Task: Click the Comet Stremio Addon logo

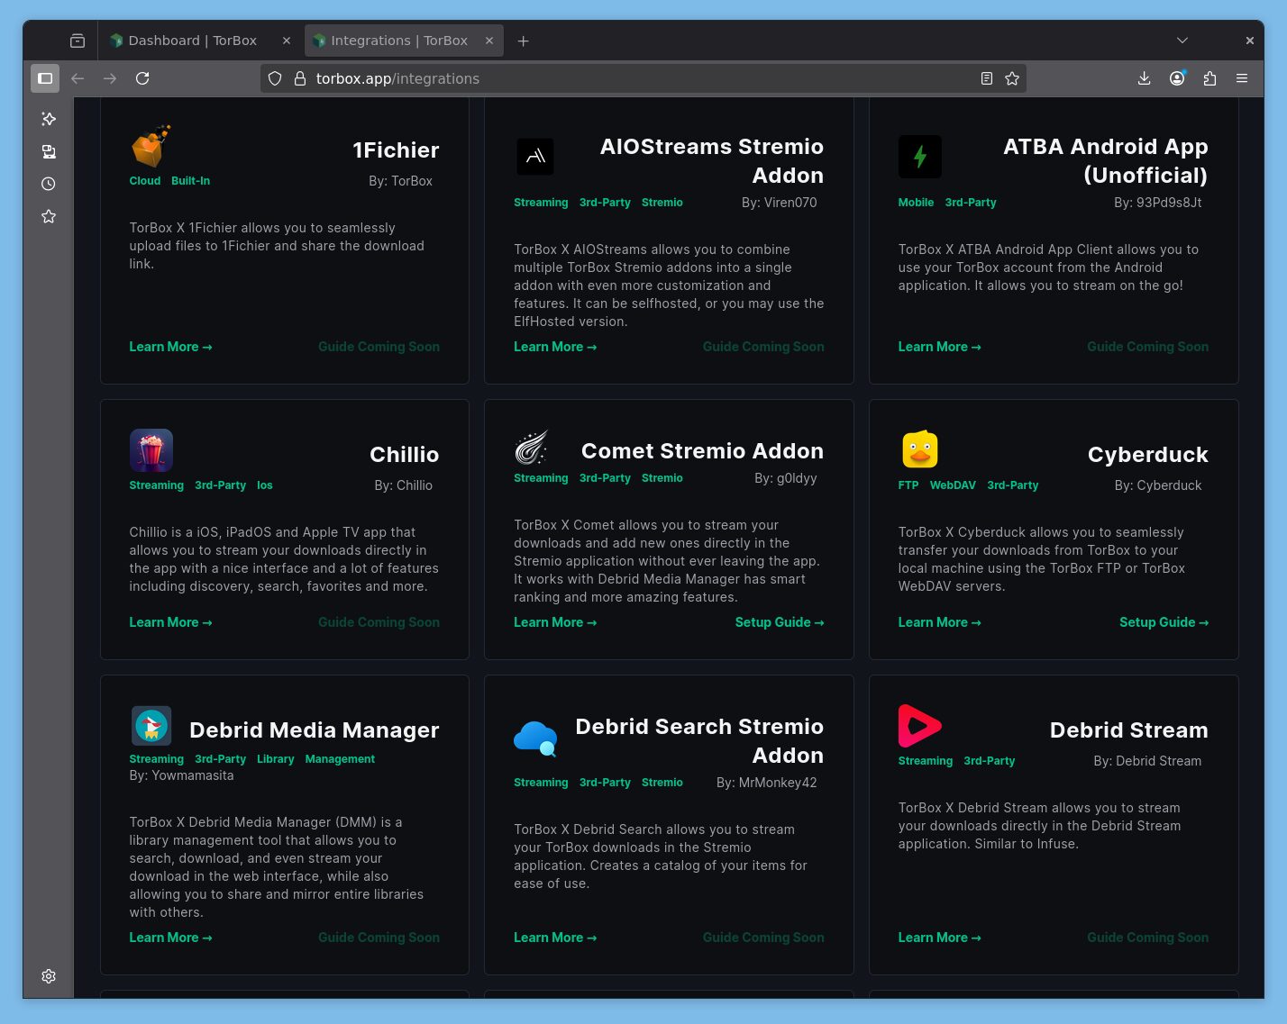Action: [x=532, y=447]
